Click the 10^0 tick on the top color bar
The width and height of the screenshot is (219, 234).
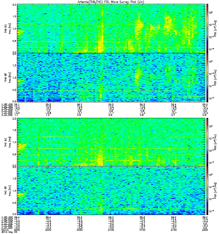pyautogui.click(x=211, y=13)
